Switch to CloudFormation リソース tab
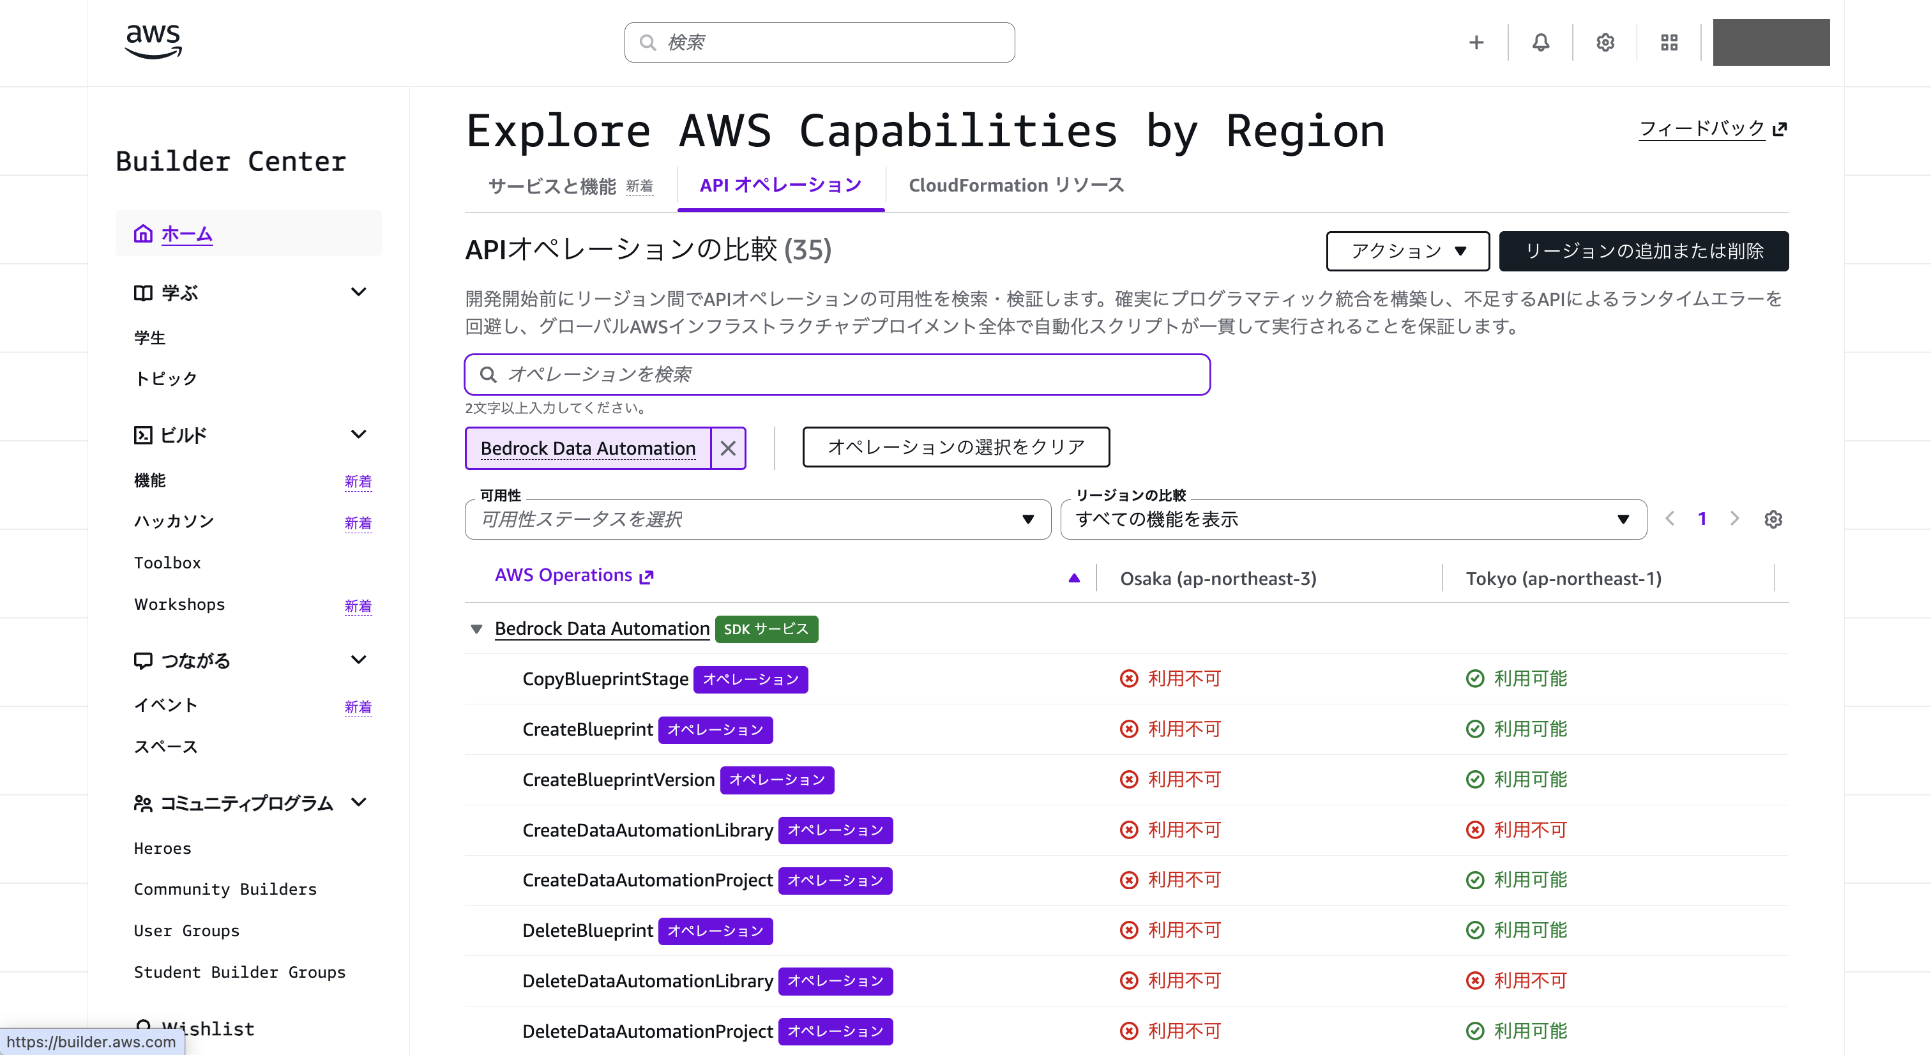Viewport: 1931px width, 1055px height. coord(1016,185)
